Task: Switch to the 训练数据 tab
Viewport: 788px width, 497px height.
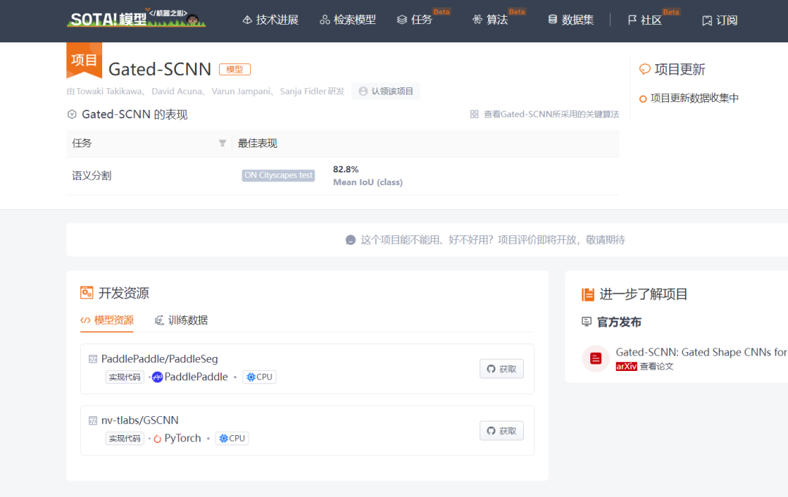Action: coord(181,321)
